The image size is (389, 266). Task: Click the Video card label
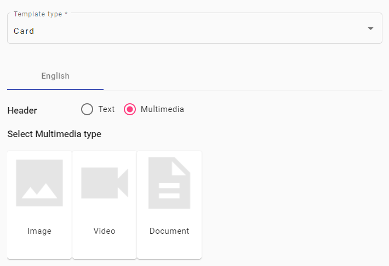tap(105, 231)
